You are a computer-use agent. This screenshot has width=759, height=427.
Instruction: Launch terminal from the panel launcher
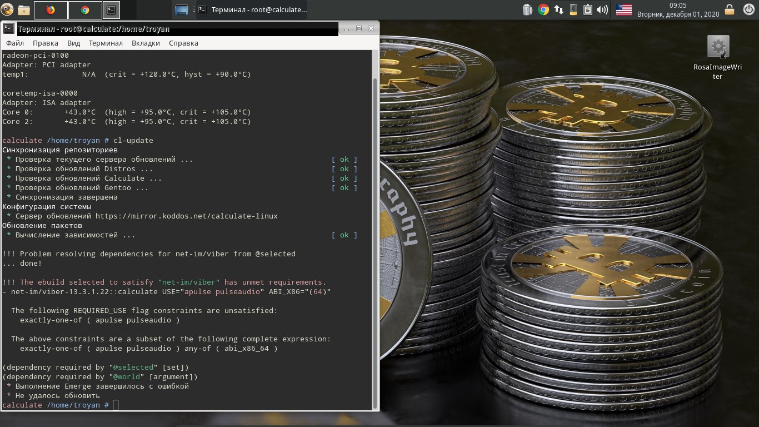111,9
